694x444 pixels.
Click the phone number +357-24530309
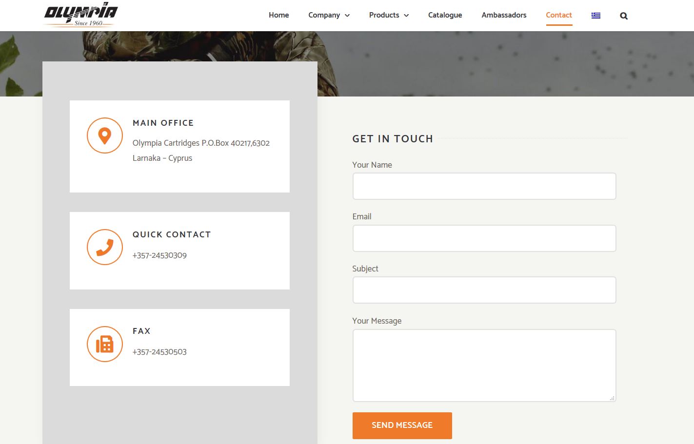coord(159,255)
